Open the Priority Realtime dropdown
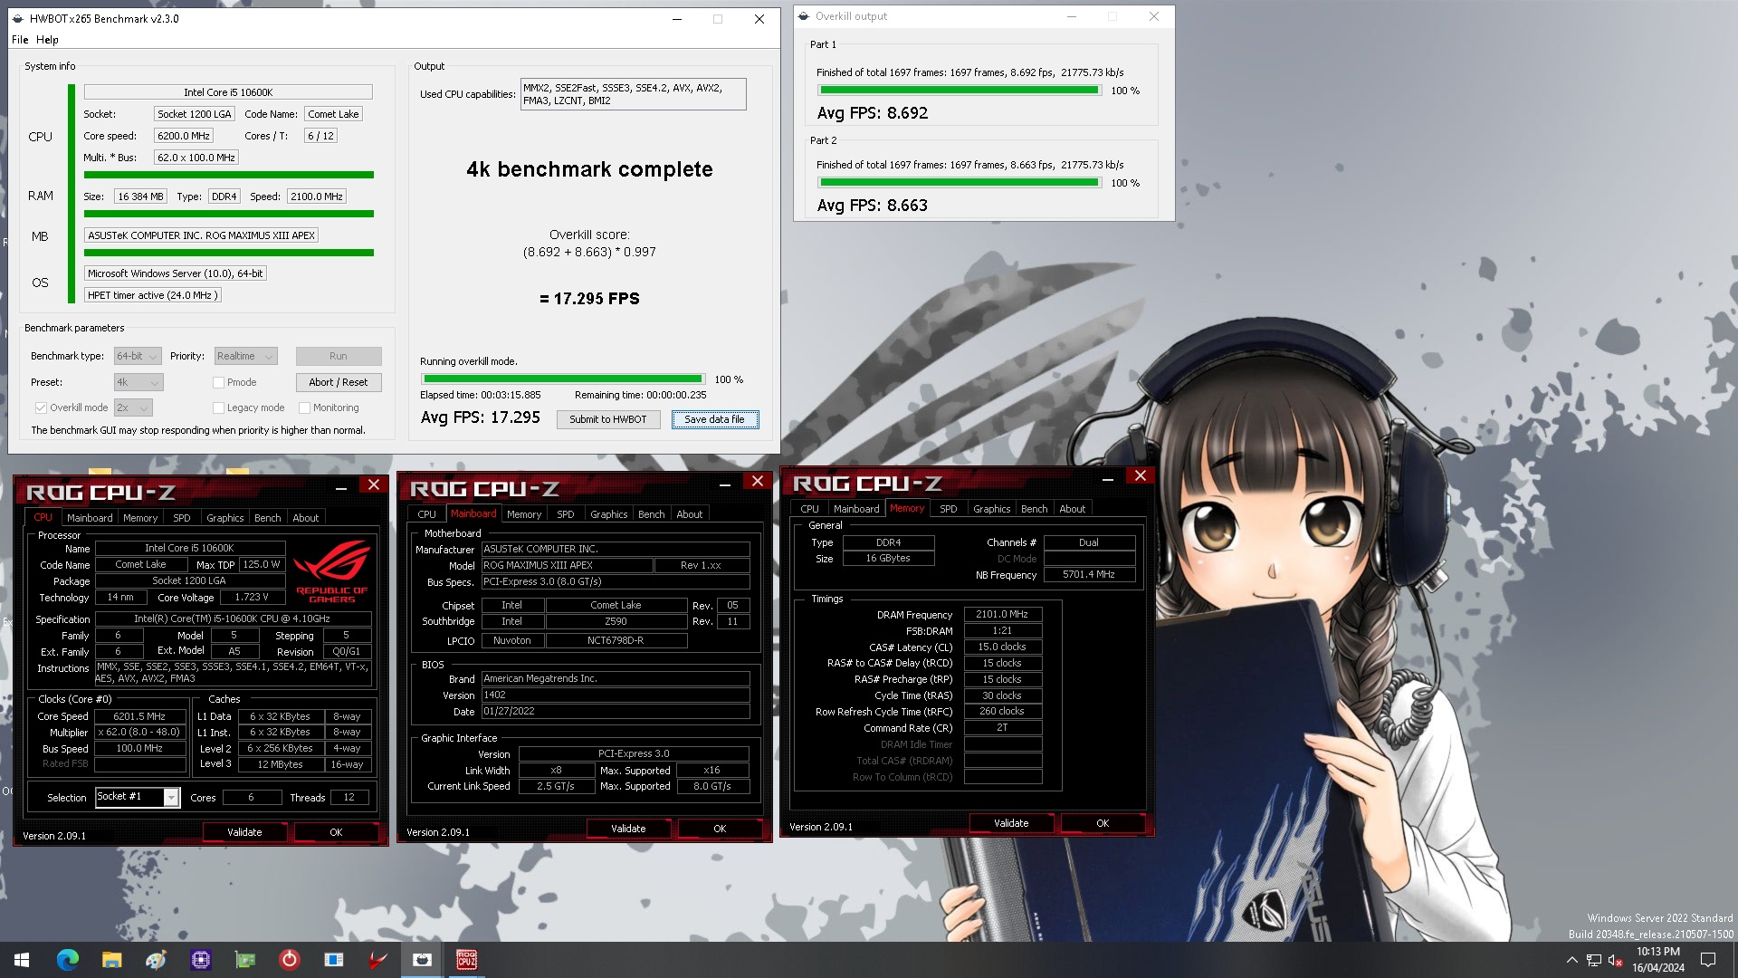Viewport: 1738px width, 978px height. (244, 356)
